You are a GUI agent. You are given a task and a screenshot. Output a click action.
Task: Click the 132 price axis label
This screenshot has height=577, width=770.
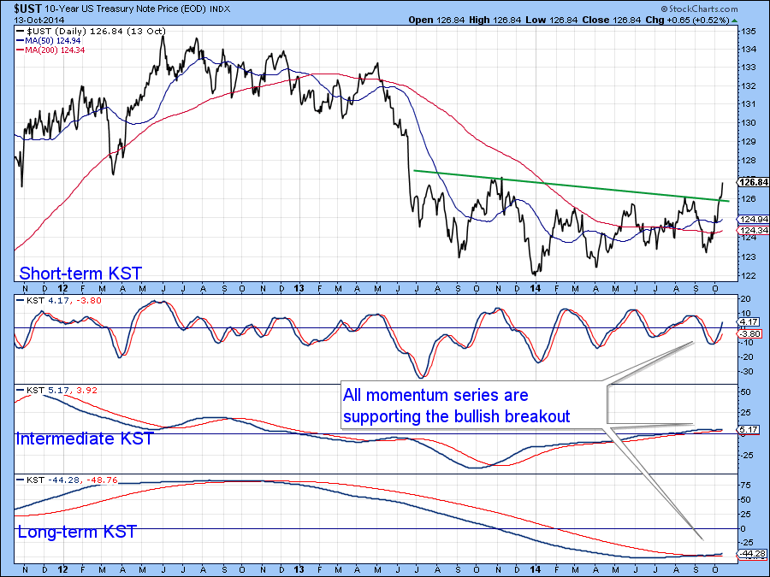(748, 85)
